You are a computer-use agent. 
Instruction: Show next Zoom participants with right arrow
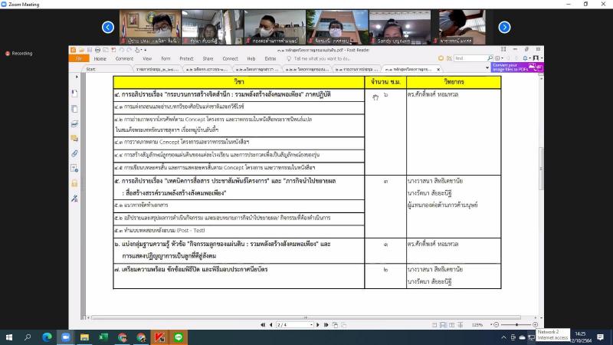click(x=504, y=28)
